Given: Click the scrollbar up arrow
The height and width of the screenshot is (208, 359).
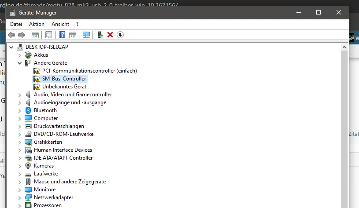Looking at the screenshot, I should (x=344, y=47).
